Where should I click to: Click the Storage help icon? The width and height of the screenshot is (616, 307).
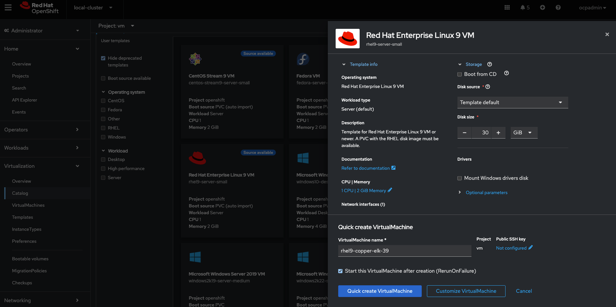pyautogui.click(x=490, y=64)
